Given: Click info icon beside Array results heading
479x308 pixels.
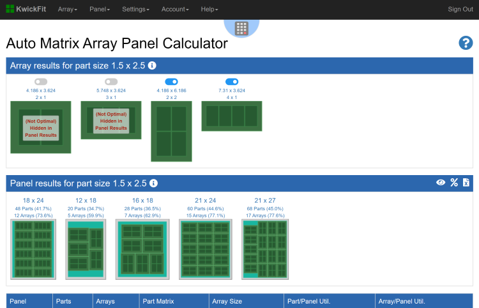Looking at the screenshot, I should point(153,66).
